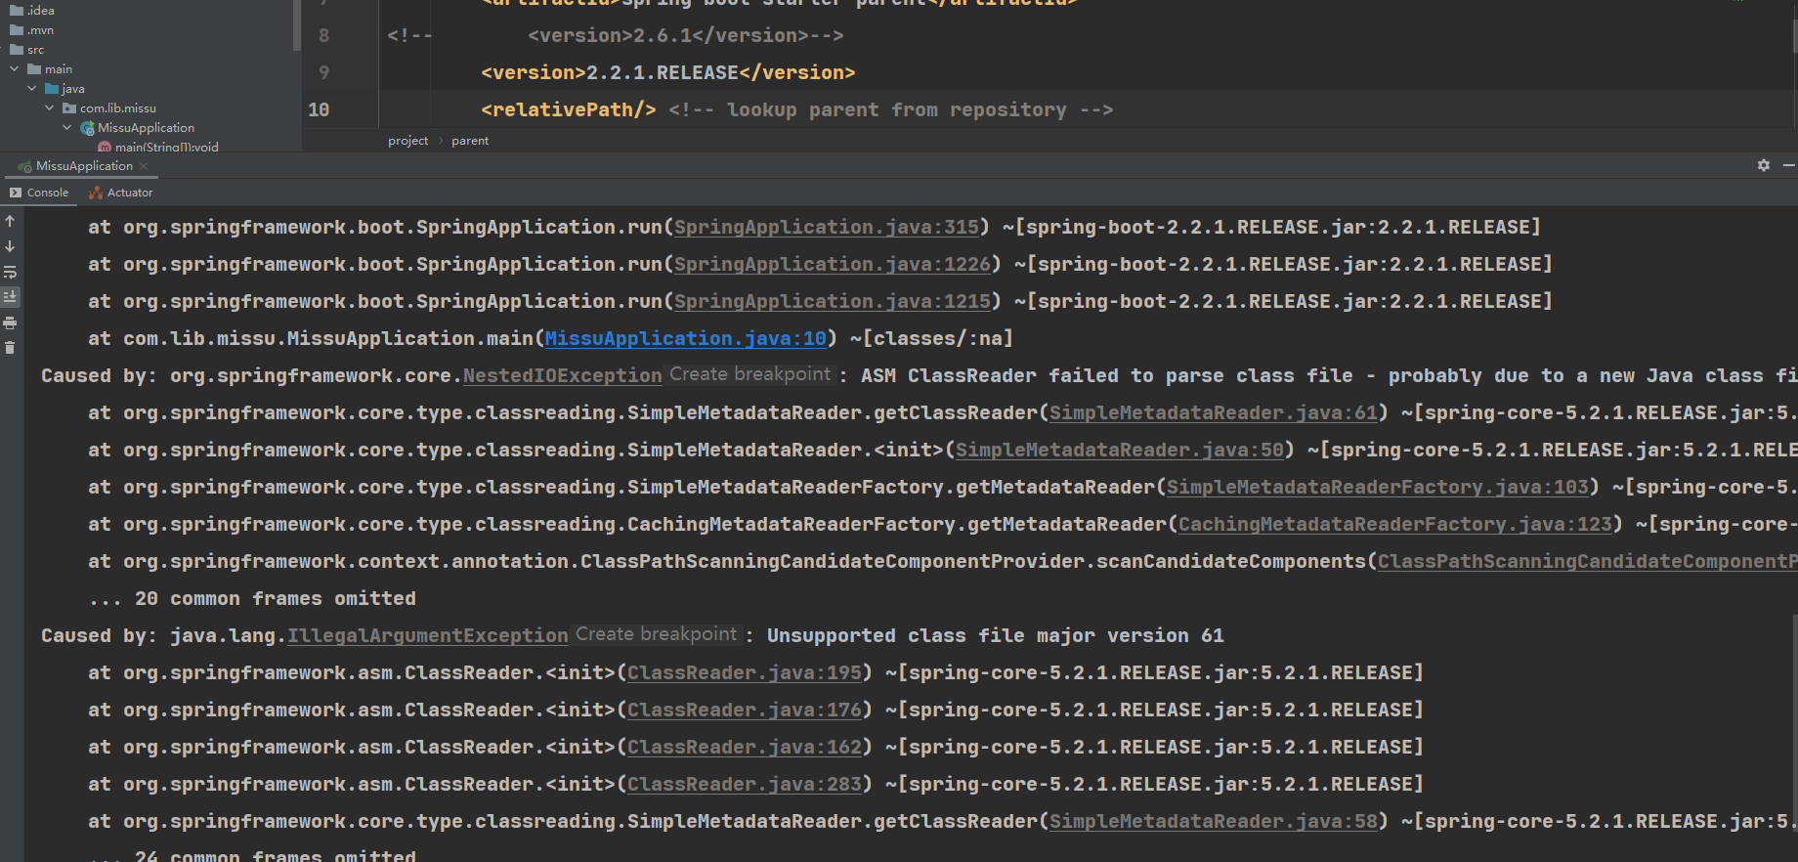The image size is (1798, 862).
Task: Hide the run panel with minimize icon
Action: click(x=1788, y=165)
